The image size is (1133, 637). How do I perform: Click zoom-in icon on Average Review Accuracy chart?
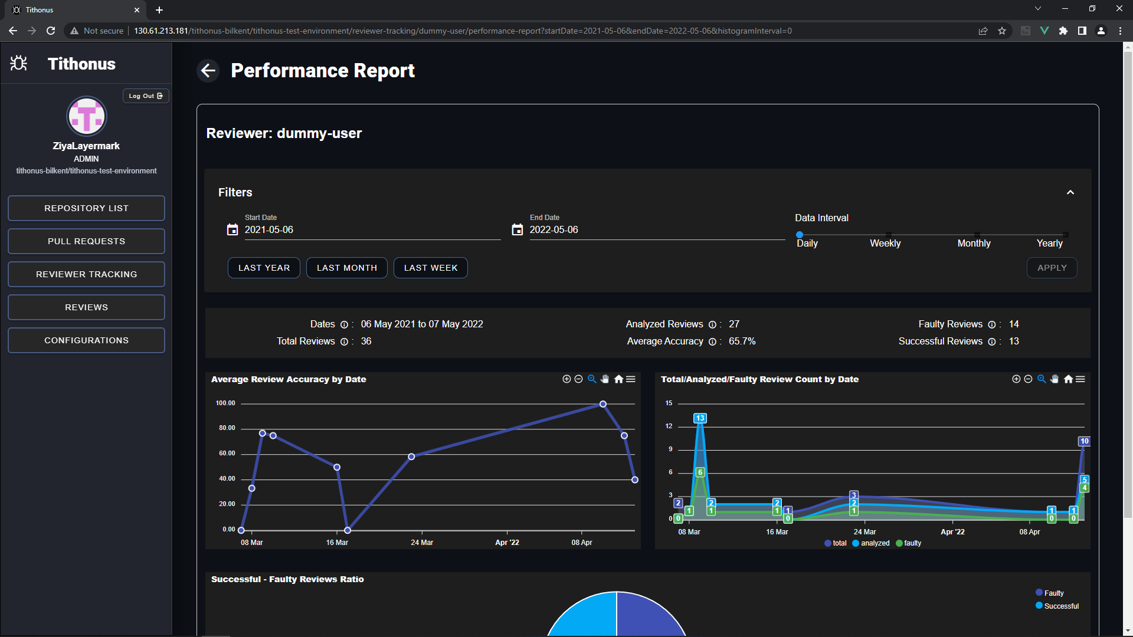point(566,379)
